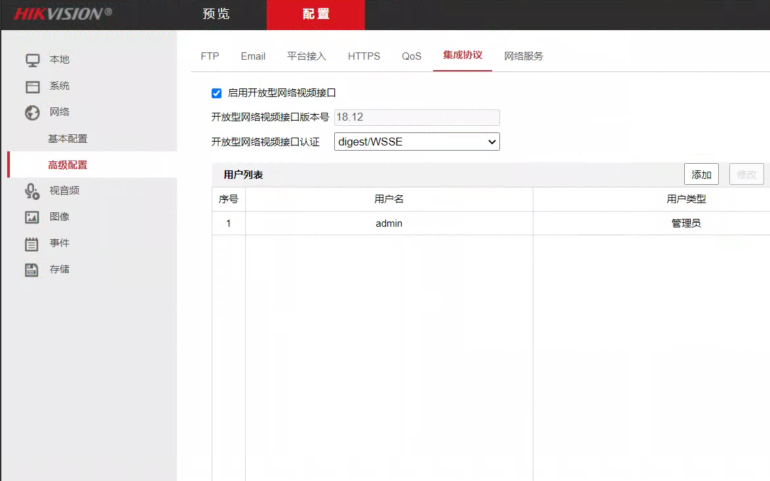The height and width of the screenshot is (481, 770).
Task: Click the 添加 button to add user
Action: point(701,174)
